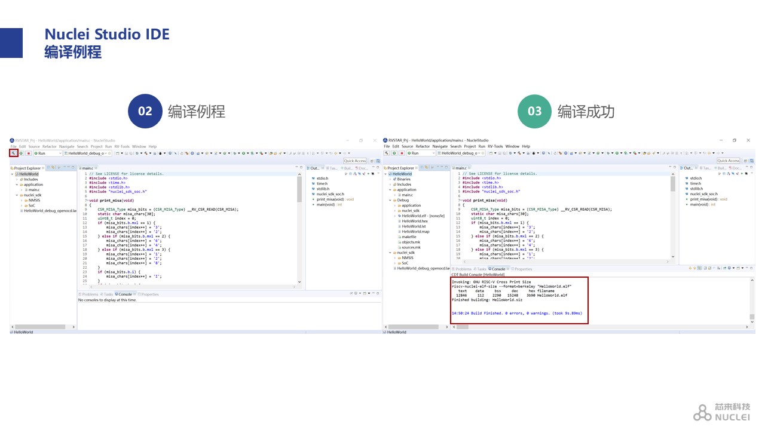Collapse the application folder in left window

[17, 185]
